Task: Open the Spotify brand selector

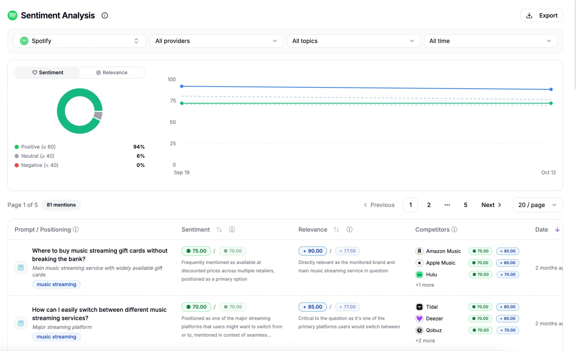Action: click(x=79, y=41)
